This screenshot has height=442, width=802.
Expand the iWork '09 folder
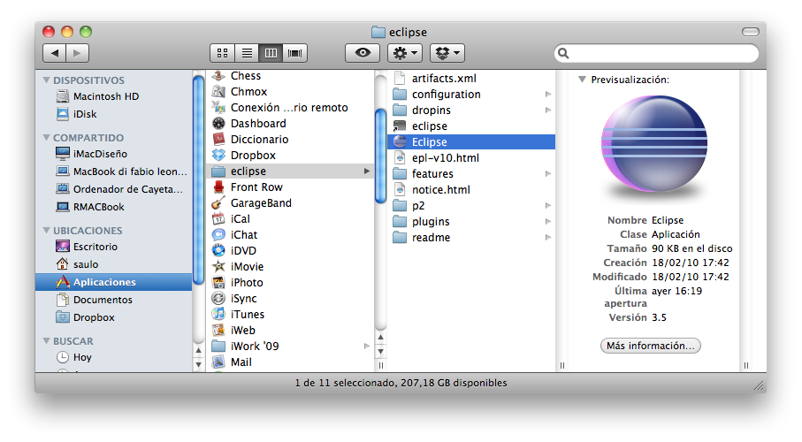tap(367, 347)
